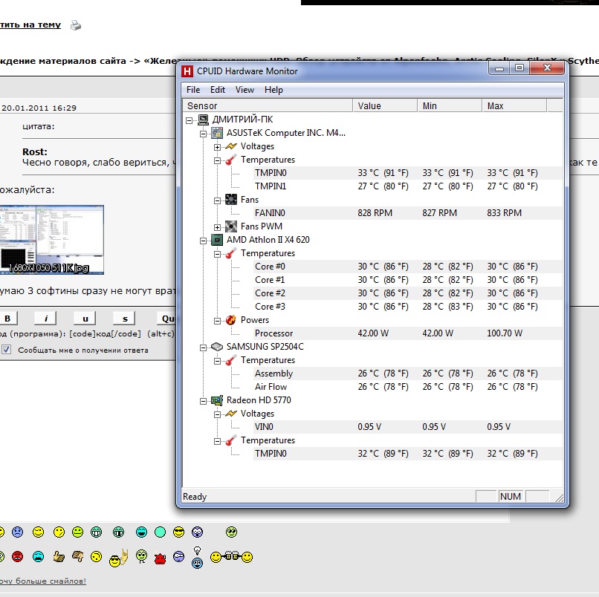Select the VIN0 voltage row
599x597 pixels.
click(408, 427)
